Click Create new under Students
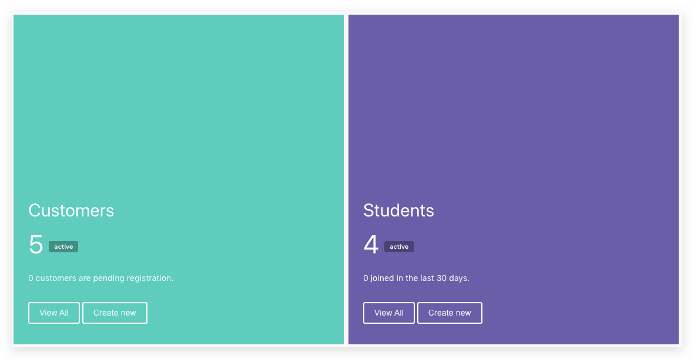The height and width of the screenshot is (359, 694). pos(450,313)
